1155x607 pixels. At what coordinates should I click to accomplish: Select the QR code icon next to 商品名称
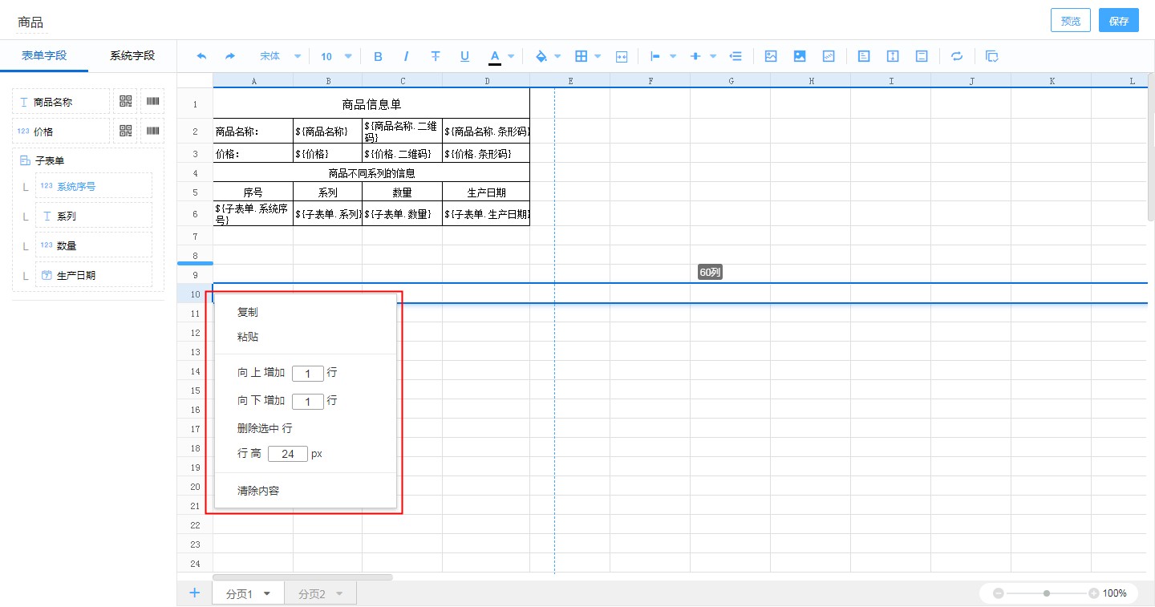click(125, 101)
